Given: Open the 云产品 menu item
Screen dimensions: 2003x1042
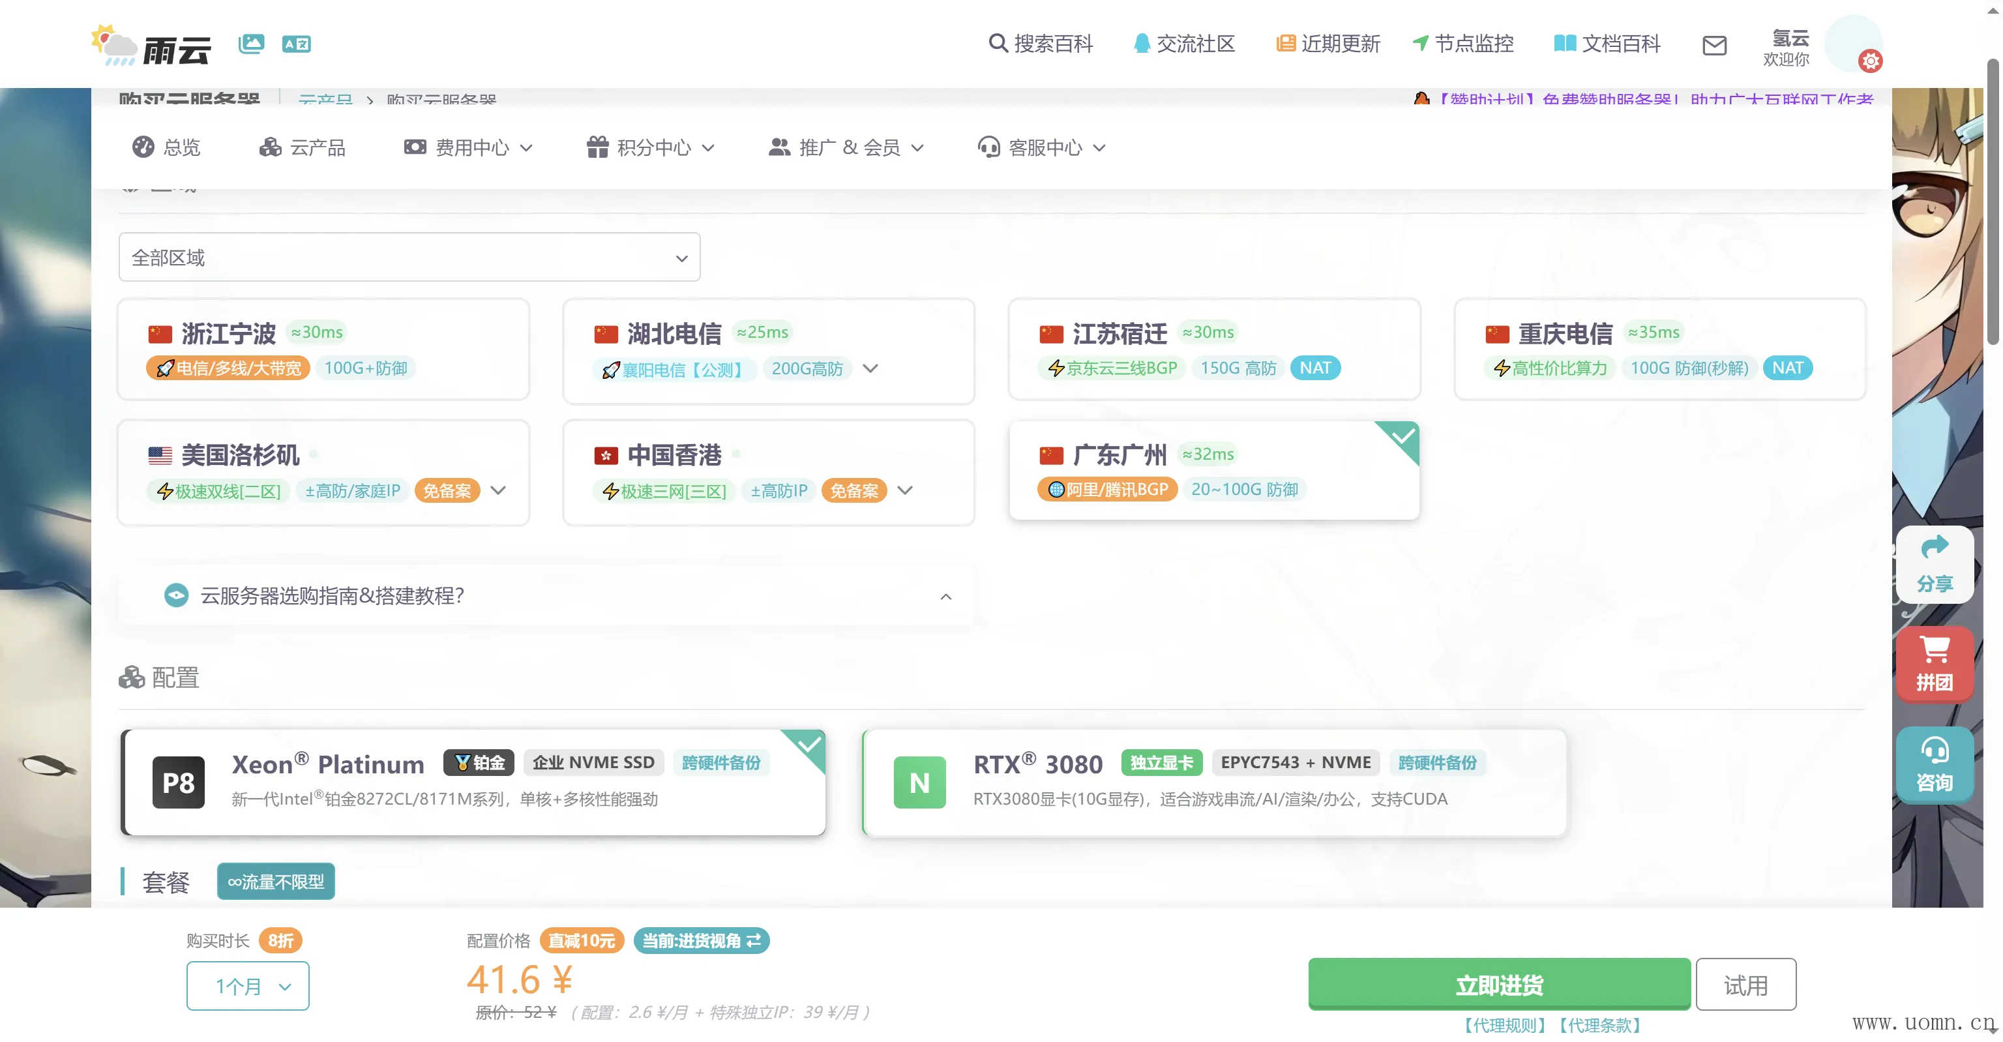Looking at the screenshot, I should 303,148.
